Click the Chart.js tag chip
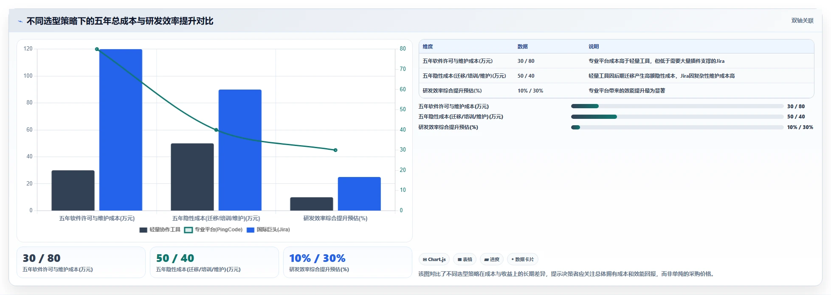831x295 pixels. point(434,259)
